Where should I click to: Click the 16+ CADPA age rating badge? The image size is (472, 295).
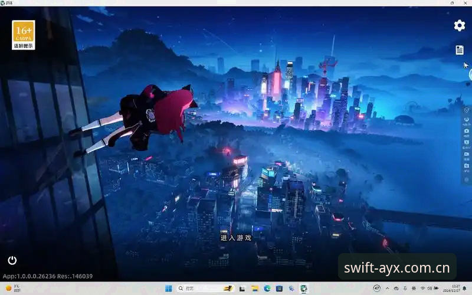coord(24,35)
